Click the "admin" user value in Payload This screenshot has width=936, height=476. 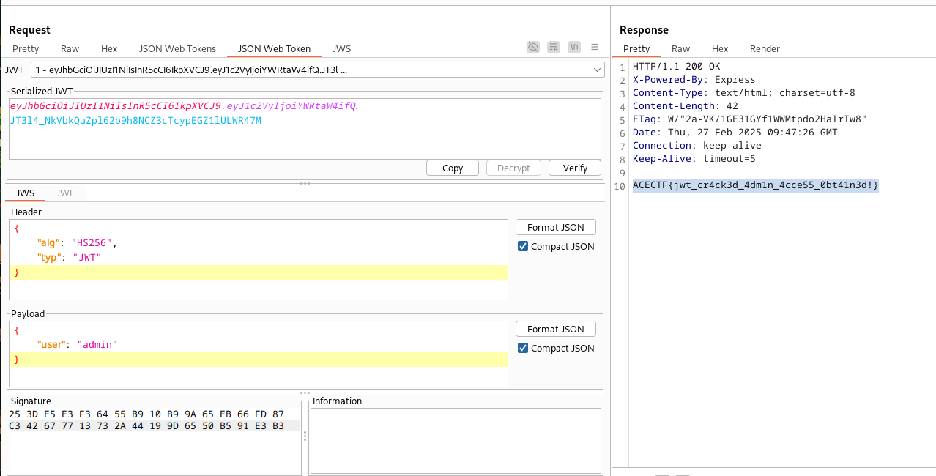(x=97, y=344)
